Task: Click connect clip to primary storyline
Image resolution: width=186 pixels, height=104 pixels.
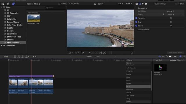Action: coord(15,57)
